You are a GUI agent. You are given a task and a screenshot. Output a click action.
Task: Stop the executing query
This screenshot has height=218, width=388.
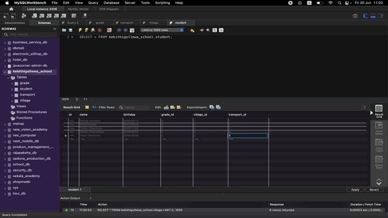point(99,30)
